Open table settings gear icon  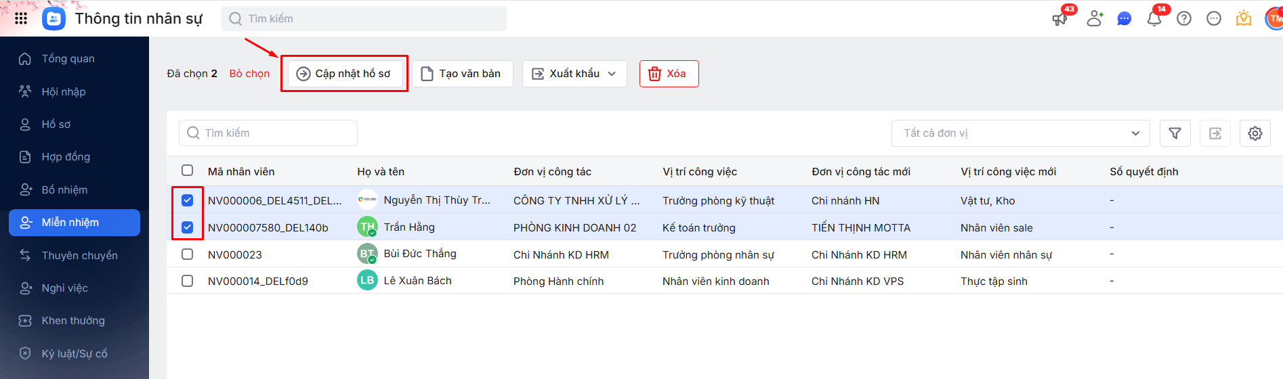click(x=1255, y=133)
